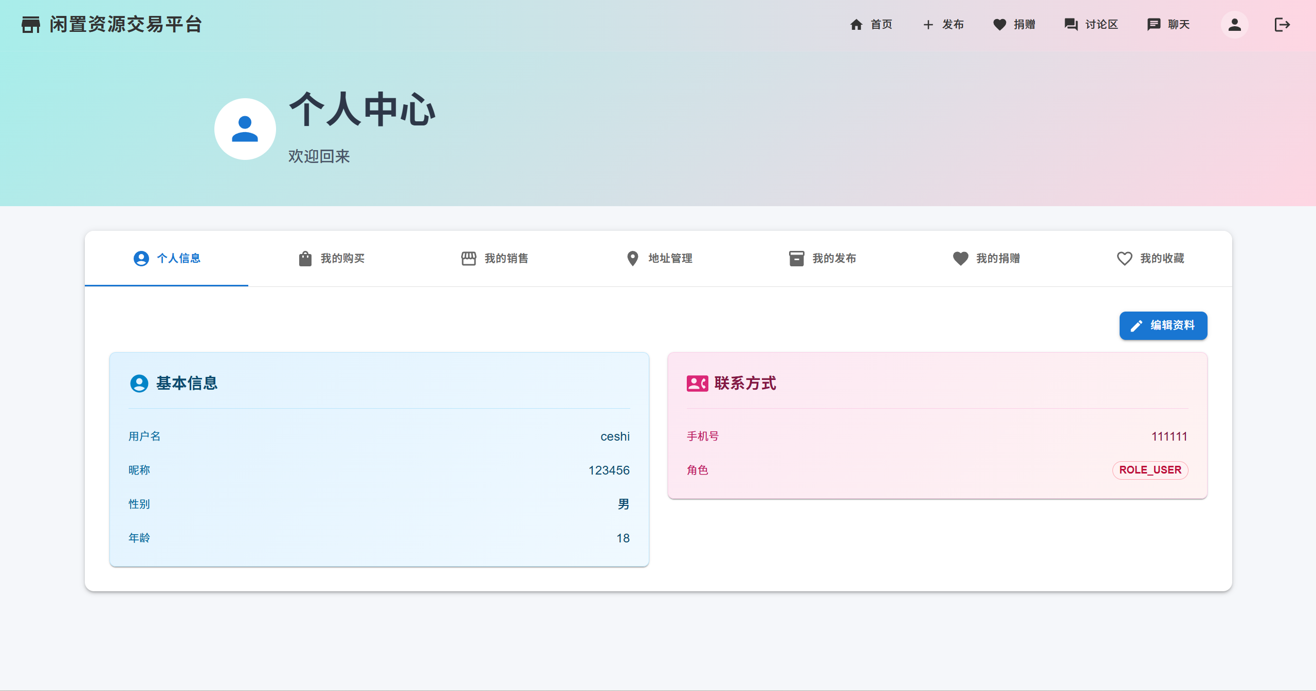This screenshot has height=691, width=1316.
Task: Open donations via the heart icon 捐赠
Action: click(x=999, y=24)
